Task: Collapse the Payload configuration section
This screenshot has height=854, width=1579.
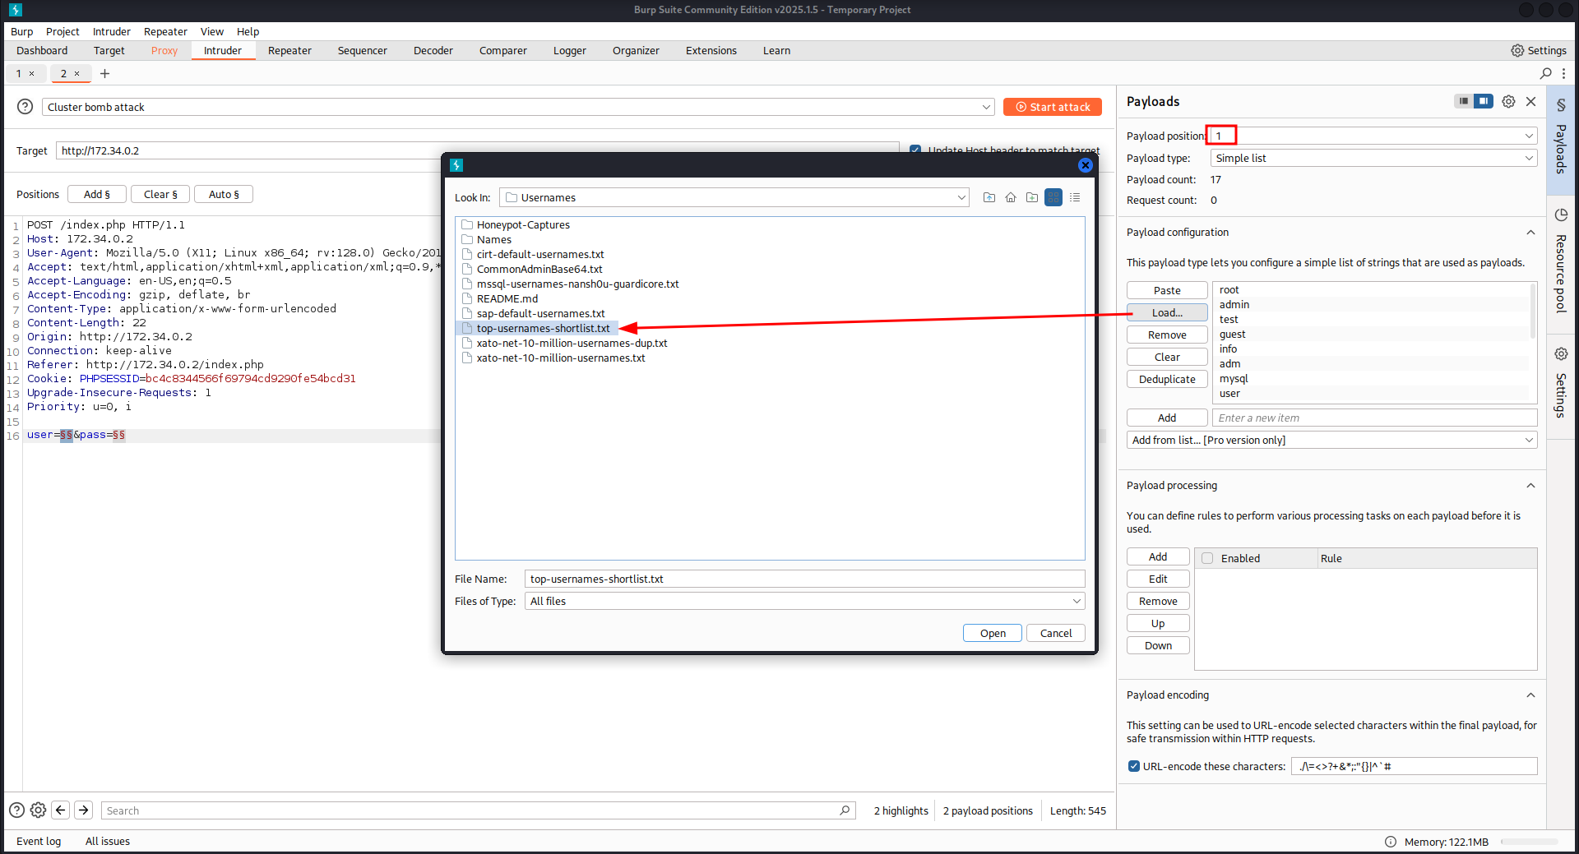Action: 1530,233
